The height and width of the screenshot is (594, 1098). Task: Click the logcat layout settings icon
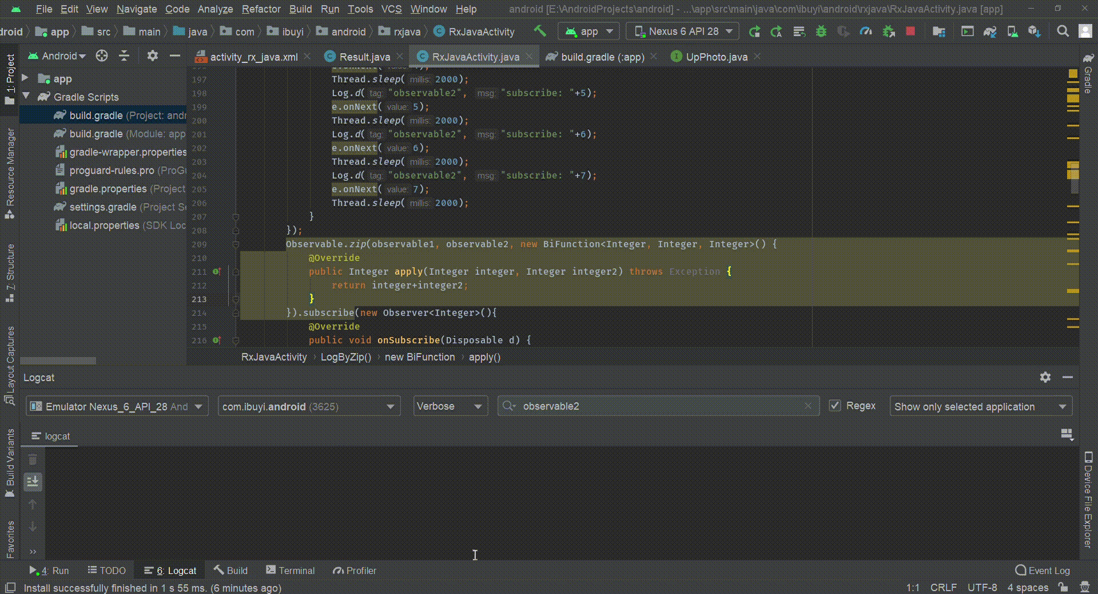tap(1067, 435)
